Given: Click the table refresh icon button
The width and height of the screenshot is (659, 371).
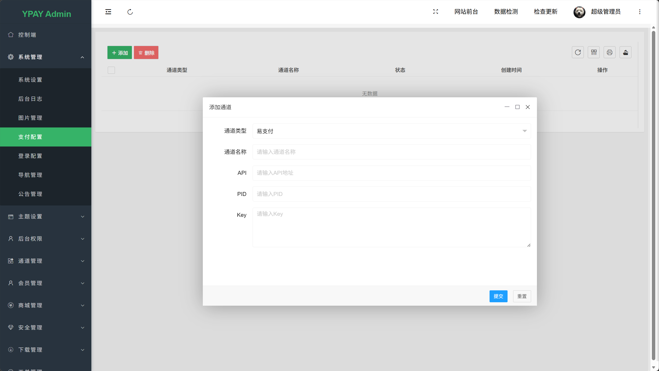Looking at the screenshot, I should point(578,52).
